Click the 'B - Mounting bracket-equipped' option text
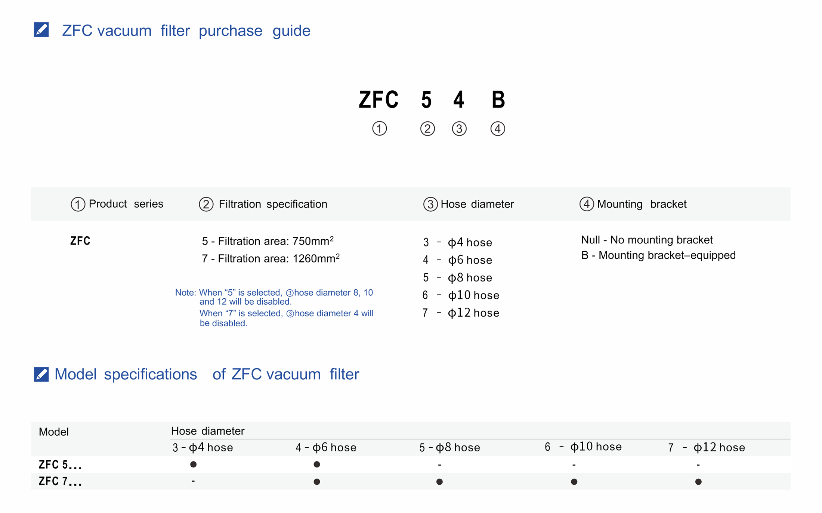The image size is (822, 513). [658, 255]
